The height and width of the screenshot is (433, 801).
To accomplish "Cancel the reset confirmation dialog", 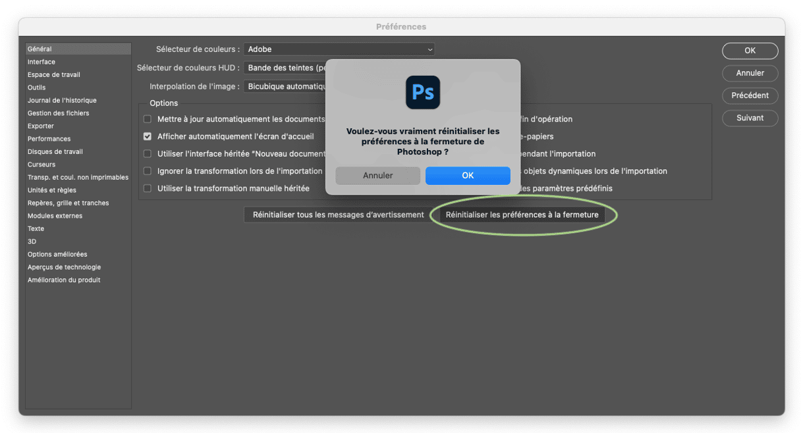I will [x=377, y=176].
